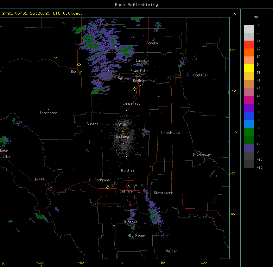Click the Cochrane label

(x=102, y=180)
